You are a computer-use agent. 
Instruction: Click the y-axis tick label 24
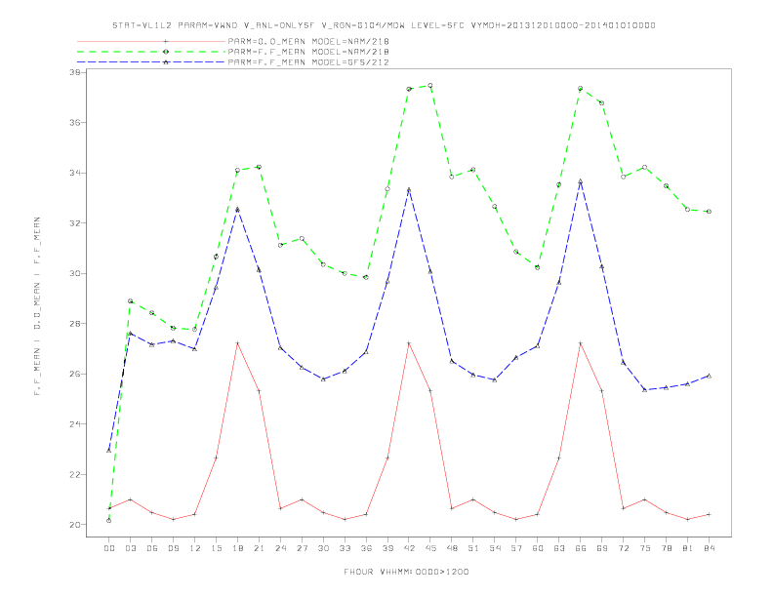point(75,424)
